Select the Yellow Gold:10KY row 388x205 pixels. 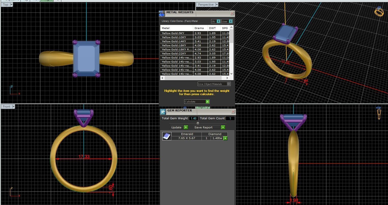[195, 37]
